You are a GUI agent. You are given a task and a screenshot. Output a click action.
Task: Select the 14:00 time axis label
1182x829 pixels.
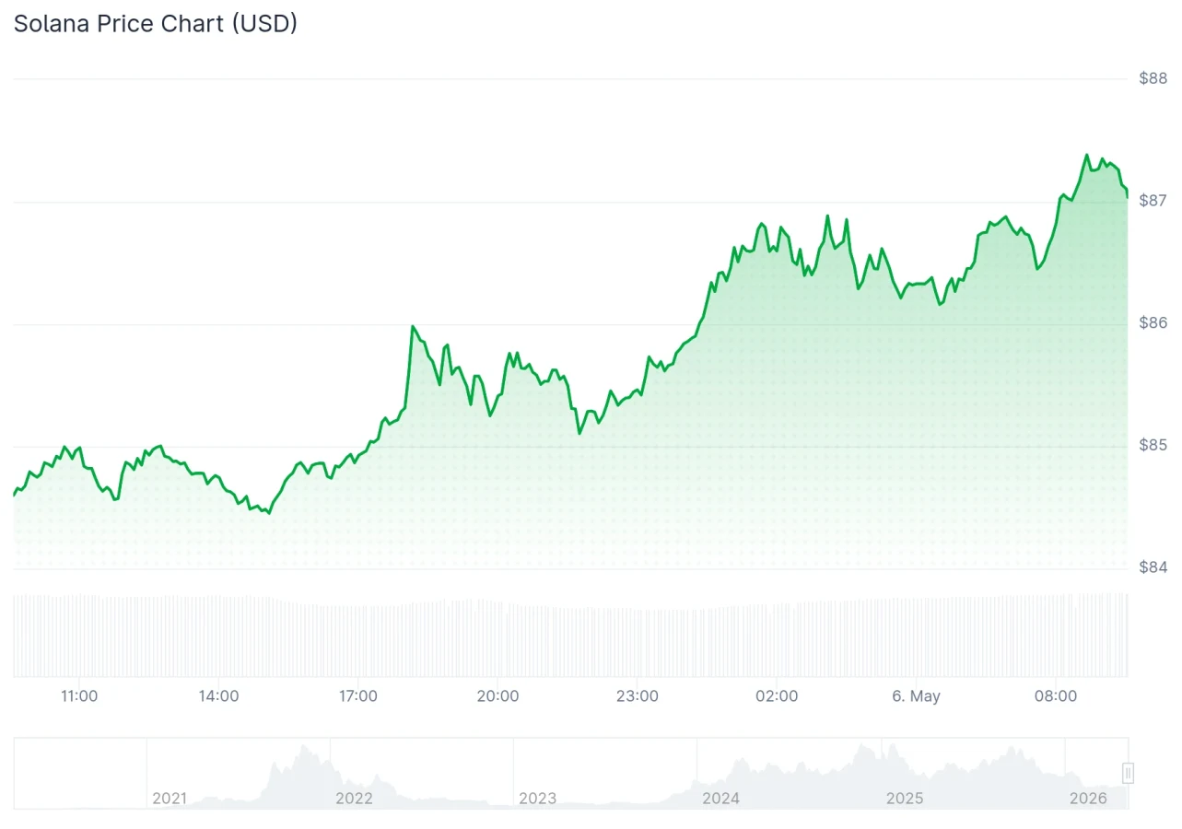[x=218, y=696]
